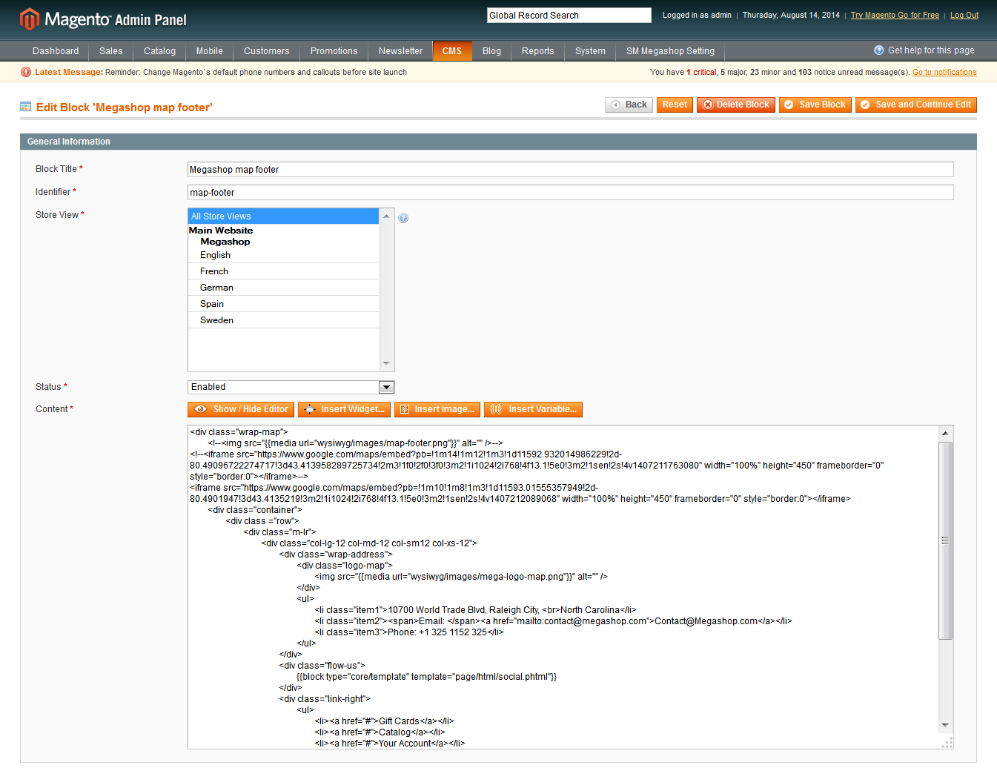The height and width of the screenshot is (768, 997).
Task: Select the English store view
Action: [x=283, y=255]
